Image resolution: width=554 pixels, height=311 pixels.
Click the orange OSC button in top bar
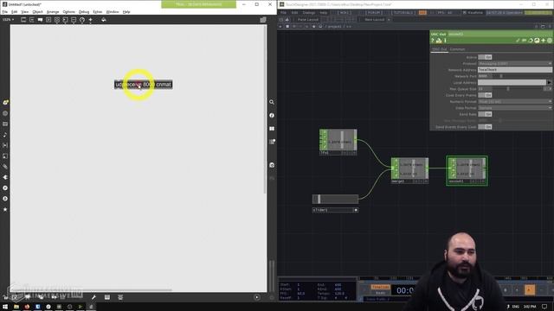(x=422, y=13)
